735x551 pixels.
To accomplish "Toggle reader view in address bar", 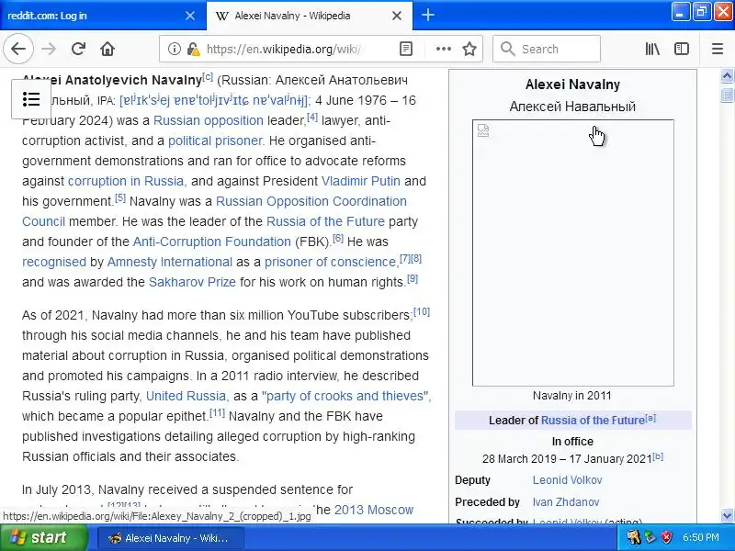I will (x=406, y=49).
